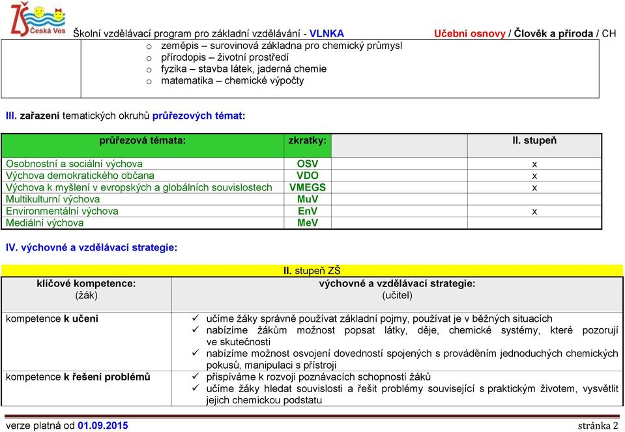Click bullet 'nabízíme žákům možnost popsat látky'

pyautogui.click(x=412, y=336)
